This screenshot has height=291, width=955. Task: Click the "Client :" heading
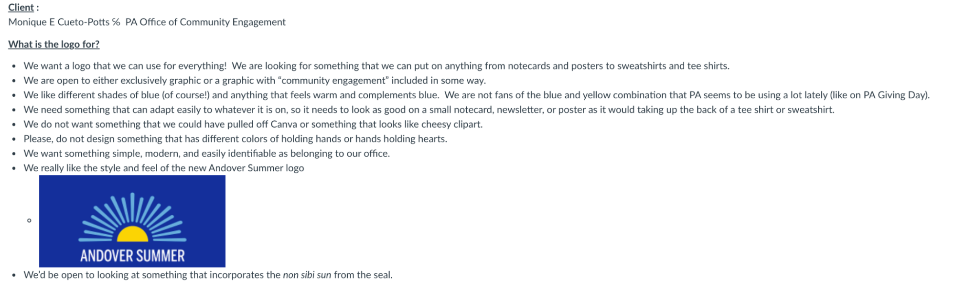(23, 8)
